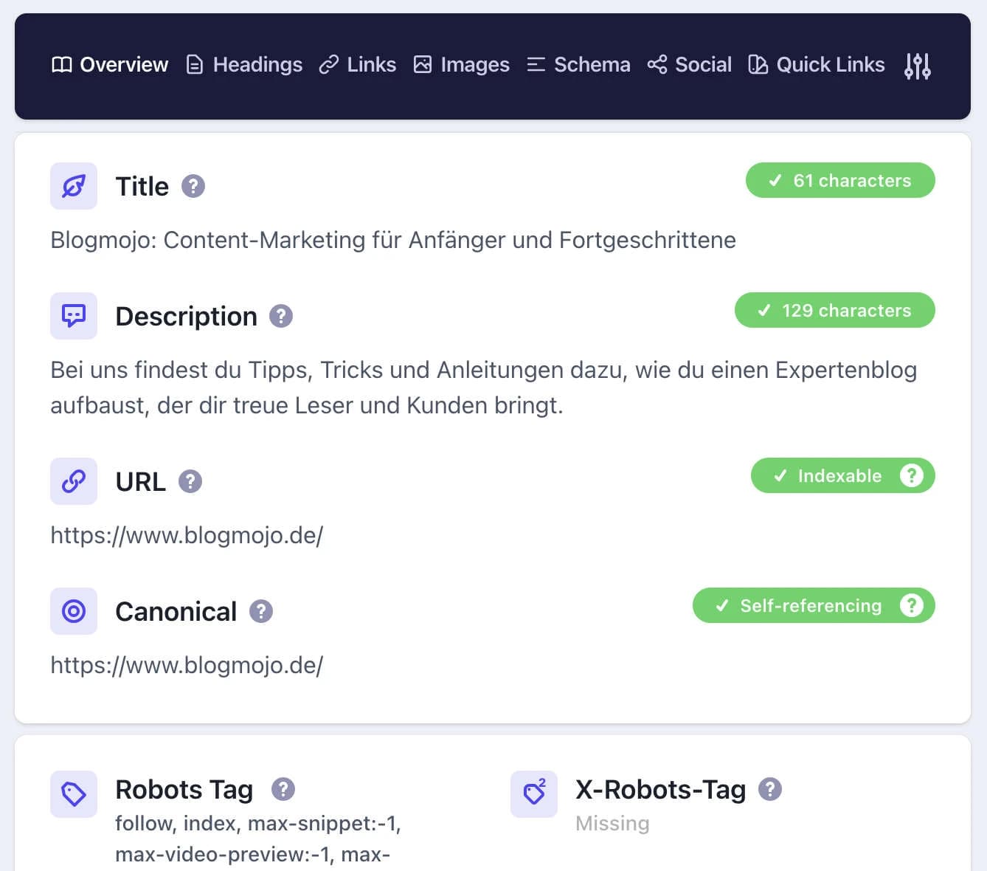This screenshot has width=987, height=871.
Task: Click the Title help question mark
Action: tap(193, 186)
